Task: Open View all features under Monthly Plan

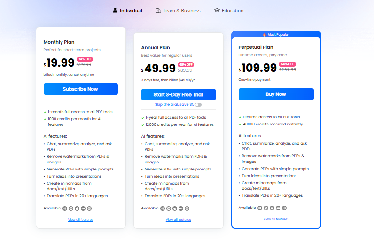Action: pos(80,220)
